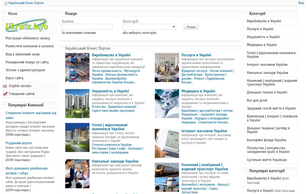Click the Нерухомість apartment buildings image
The image size is (308, 194).
pos(77,104)
